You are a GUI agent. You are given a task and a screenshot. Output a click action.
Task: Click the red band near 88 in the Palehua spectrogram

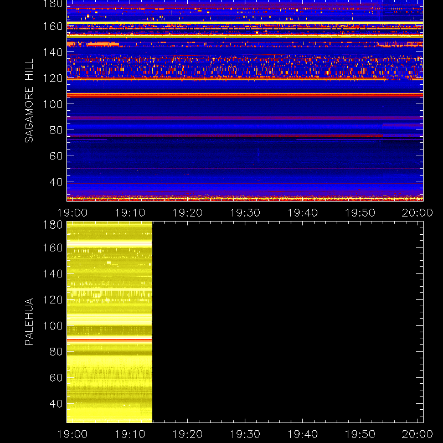click(x=109, y=340)
